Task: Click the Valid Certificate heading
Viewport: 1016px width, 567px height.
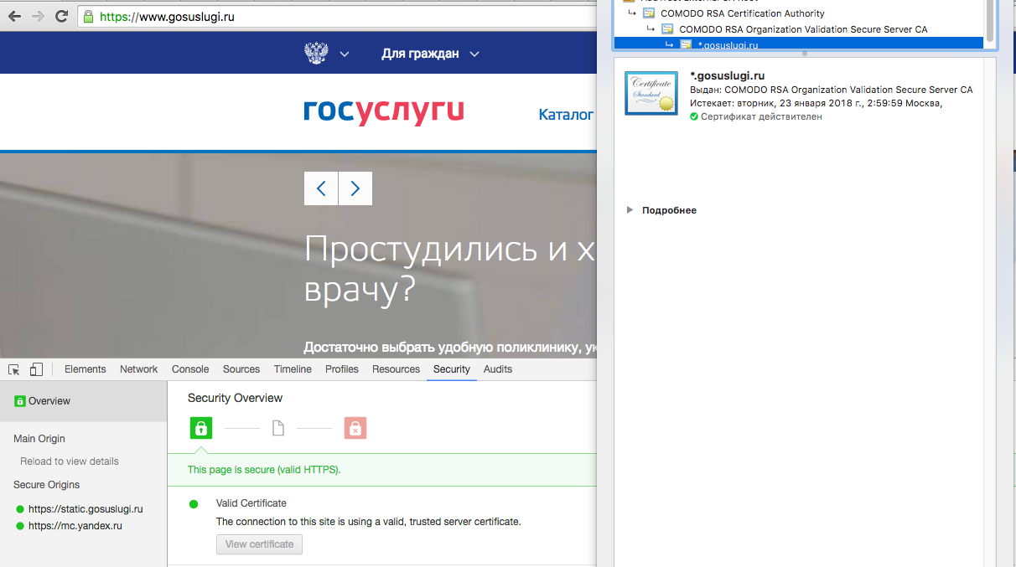Action: click(x=251, y=503)
